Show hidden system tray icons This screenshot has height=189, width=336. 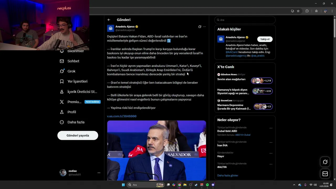point(294,185)
